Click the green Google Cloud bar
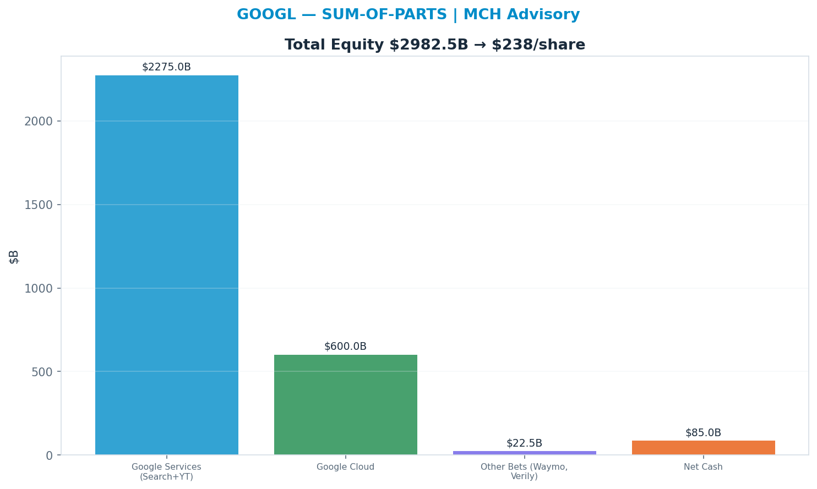The height and width of the screenshot is (489, 817). tap(346, 405)
